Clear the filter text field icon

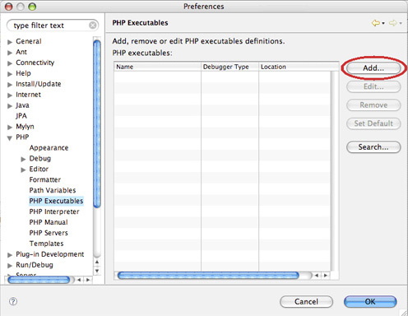(x=93, y=26)
